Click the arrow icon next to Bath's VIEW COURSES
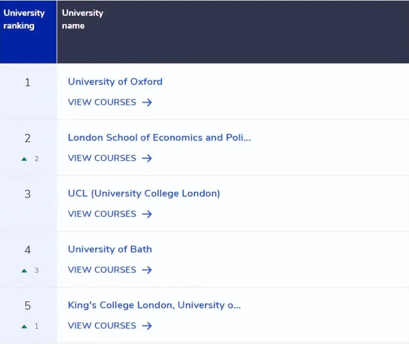 click(147, 270)
